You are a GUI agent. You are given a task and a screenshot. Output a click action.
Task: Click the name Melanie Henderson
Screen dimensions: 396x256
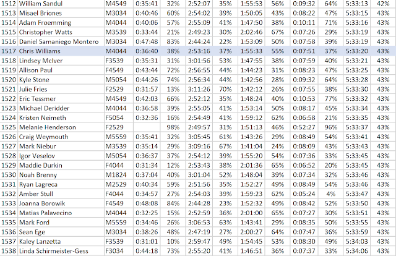pos(48,127)
